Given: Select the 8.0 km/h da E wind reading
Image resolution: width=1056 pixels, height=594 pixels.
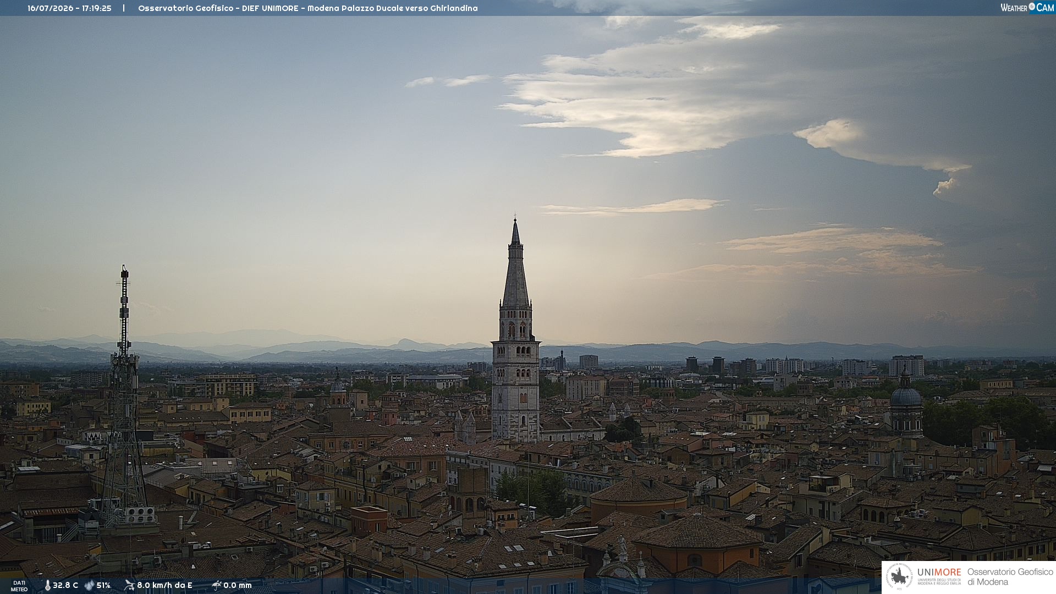Looking at the screenshot, I should tap(164, 585).
